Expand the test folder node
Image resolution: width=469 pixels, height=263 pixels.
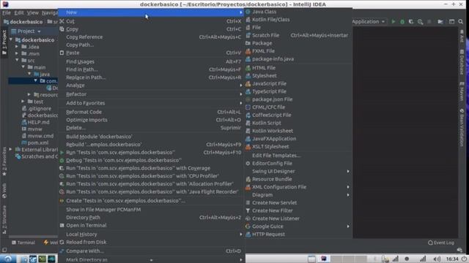[x=23, y=102]
